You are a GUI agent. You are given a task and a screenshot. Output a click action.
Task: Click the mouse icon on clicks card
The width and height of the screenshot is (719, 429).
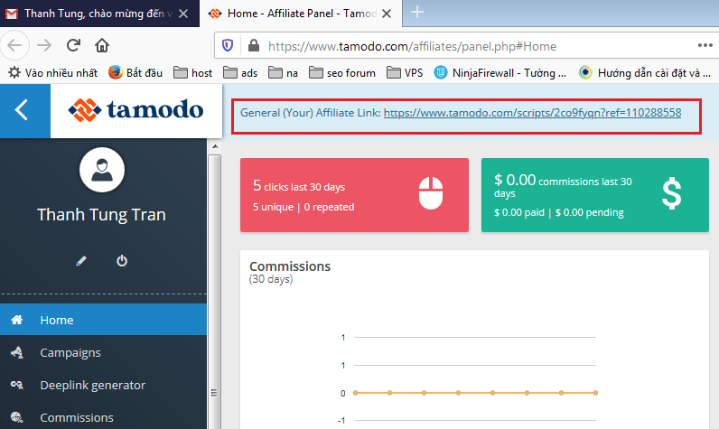click(431, 193)
